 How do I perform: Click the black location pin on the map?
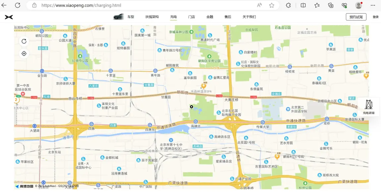[191, 107]
